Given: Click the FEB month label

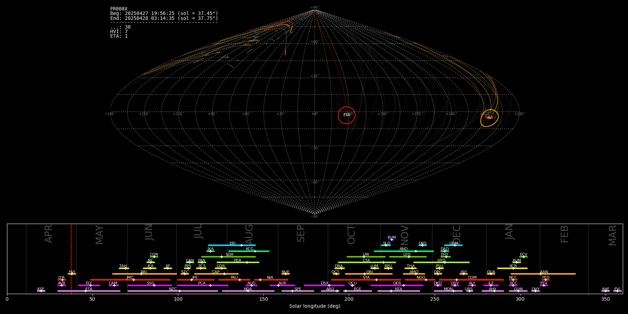Looking at the screenshot, I should pyautogui.click(x=565, y=234).
